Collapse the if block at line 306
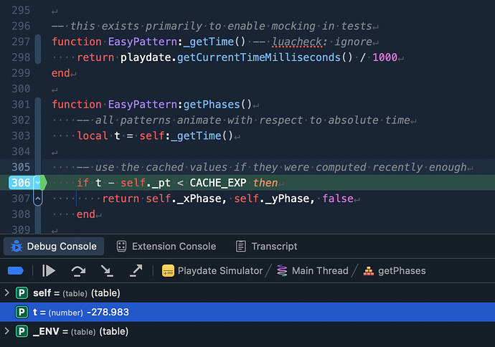Image resolution: width=495 pixels, height=347 pixels. [38, 183]
